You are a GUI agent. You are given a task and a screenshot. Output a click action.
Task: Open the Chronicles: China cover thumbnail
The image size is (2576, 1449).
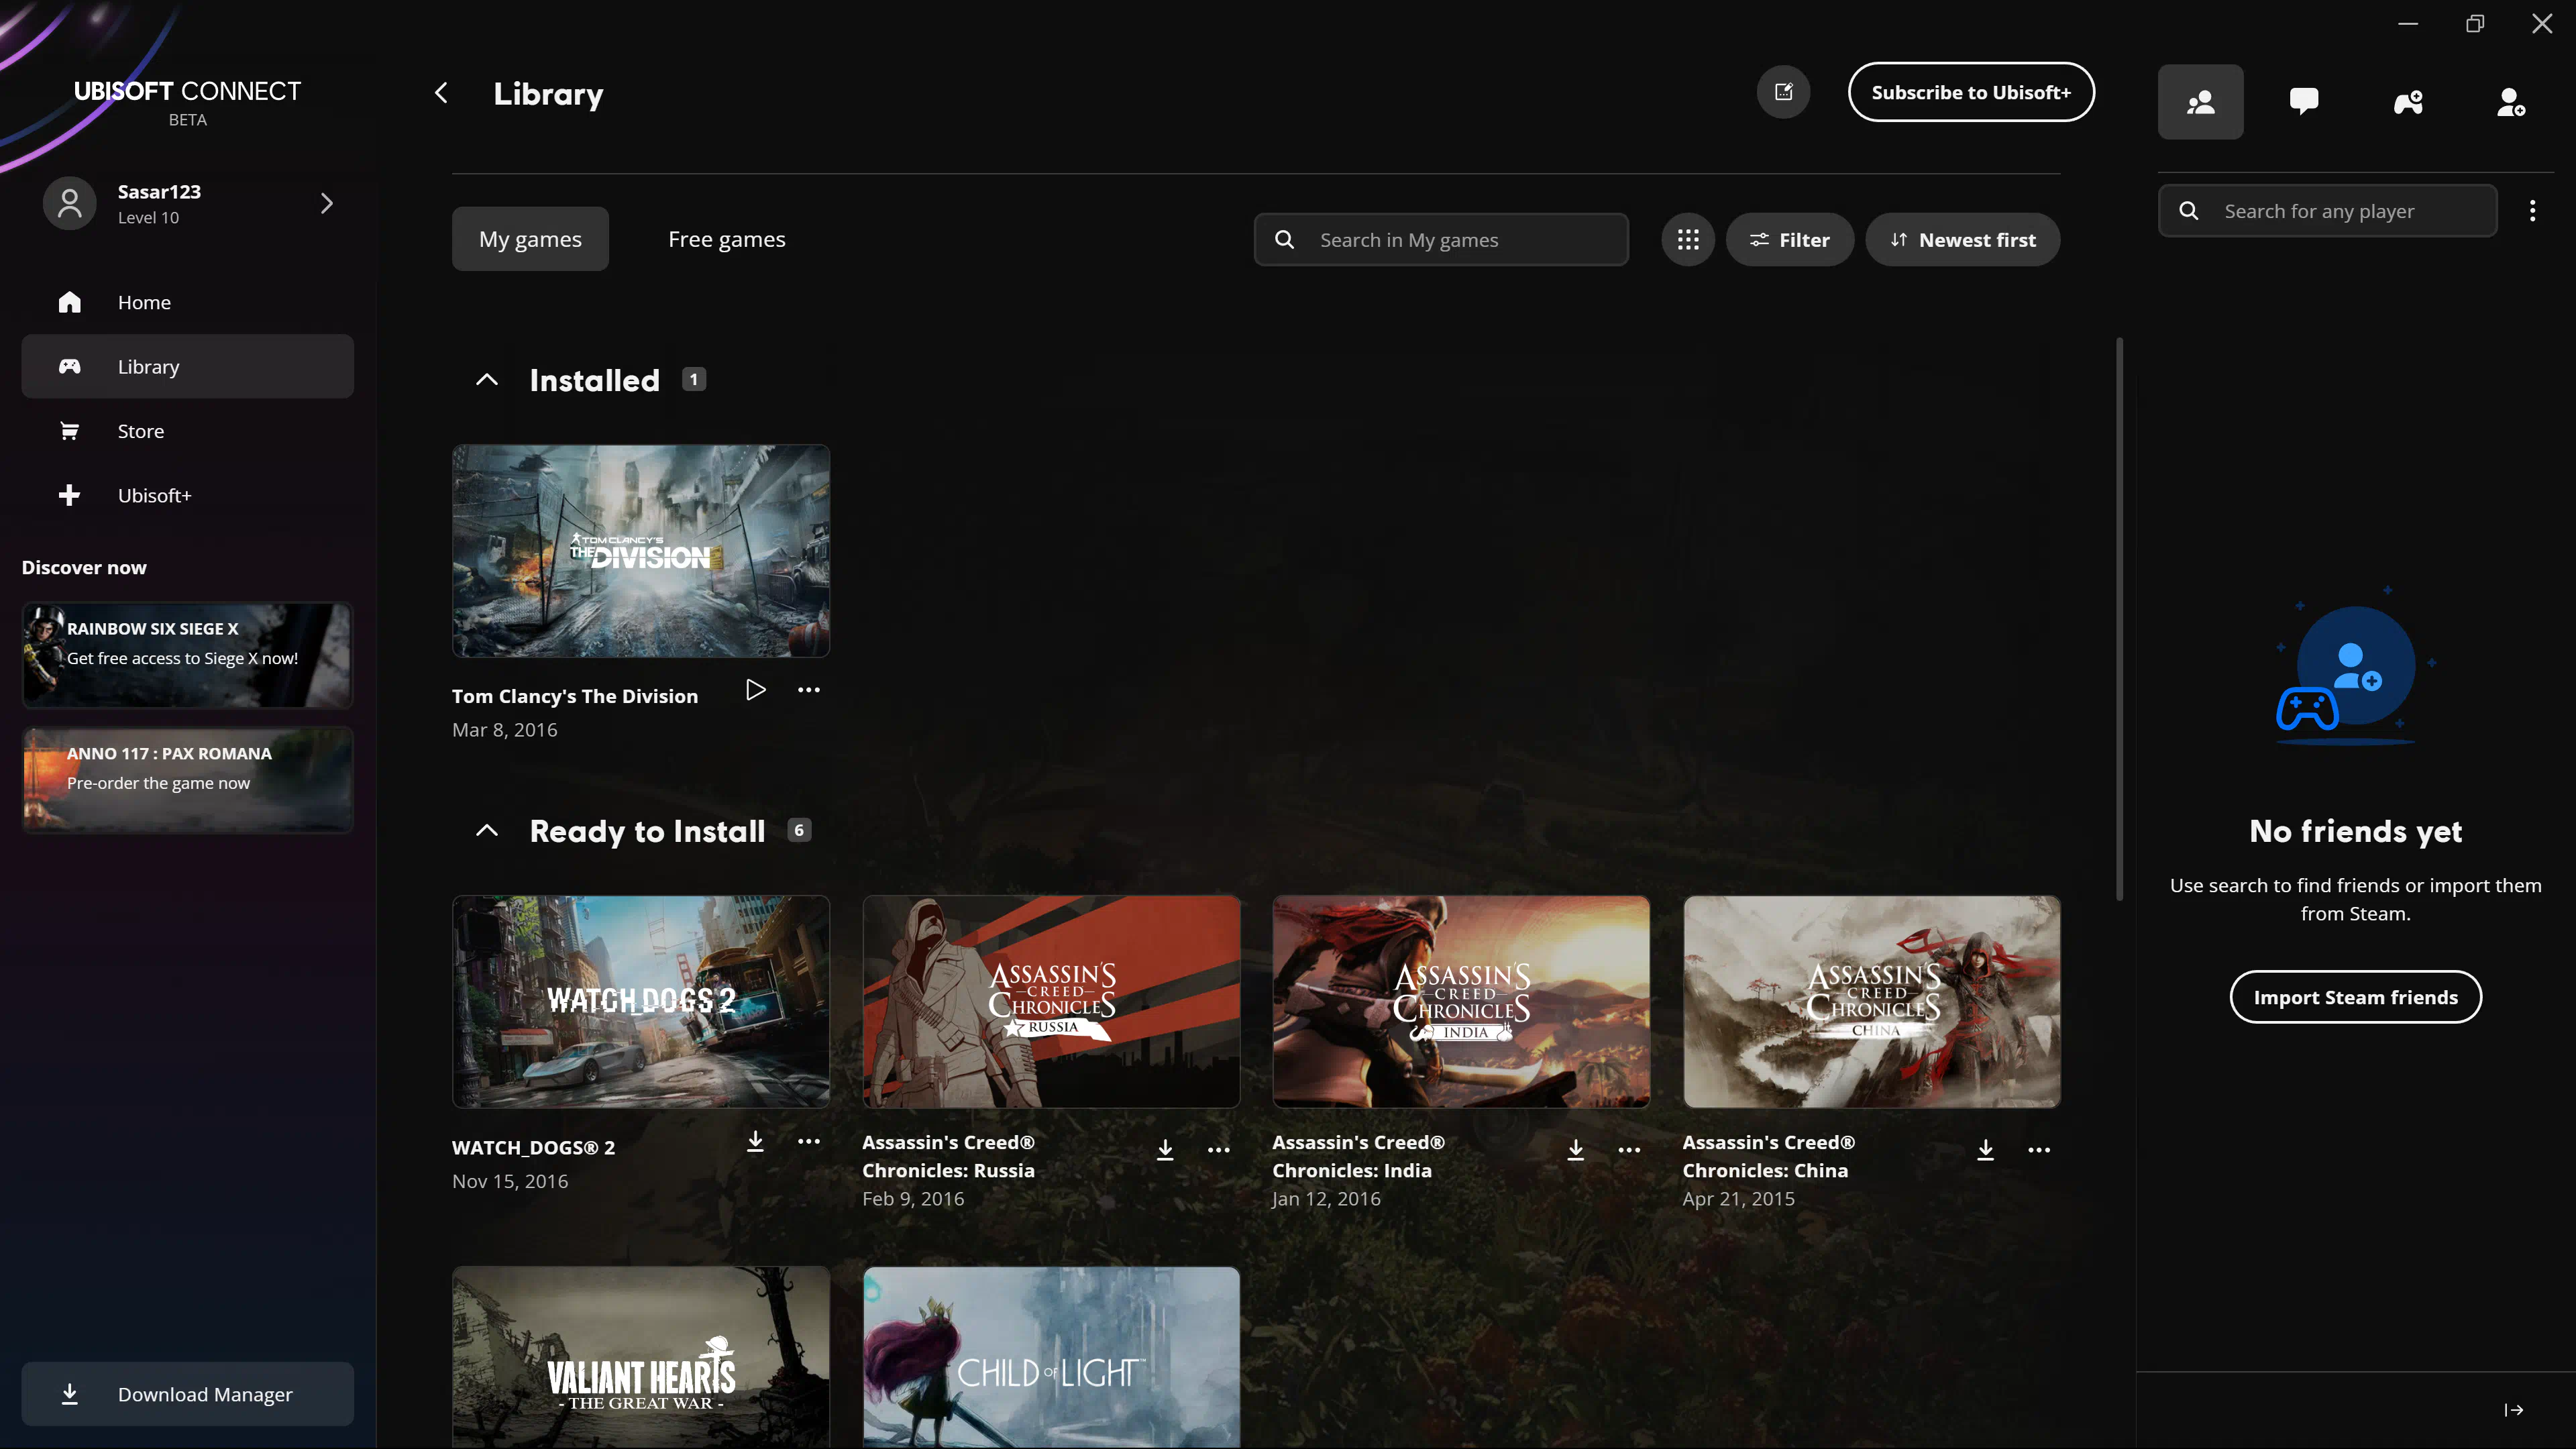tap(1872, 1002)
